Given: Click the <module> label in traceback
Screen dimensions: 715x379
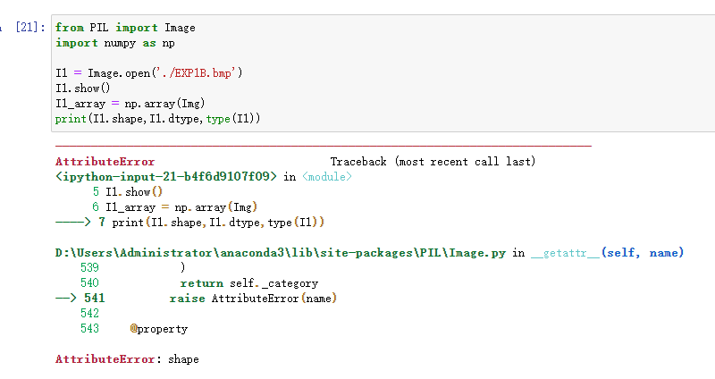Looking at the screenshot, I should 327,176.
